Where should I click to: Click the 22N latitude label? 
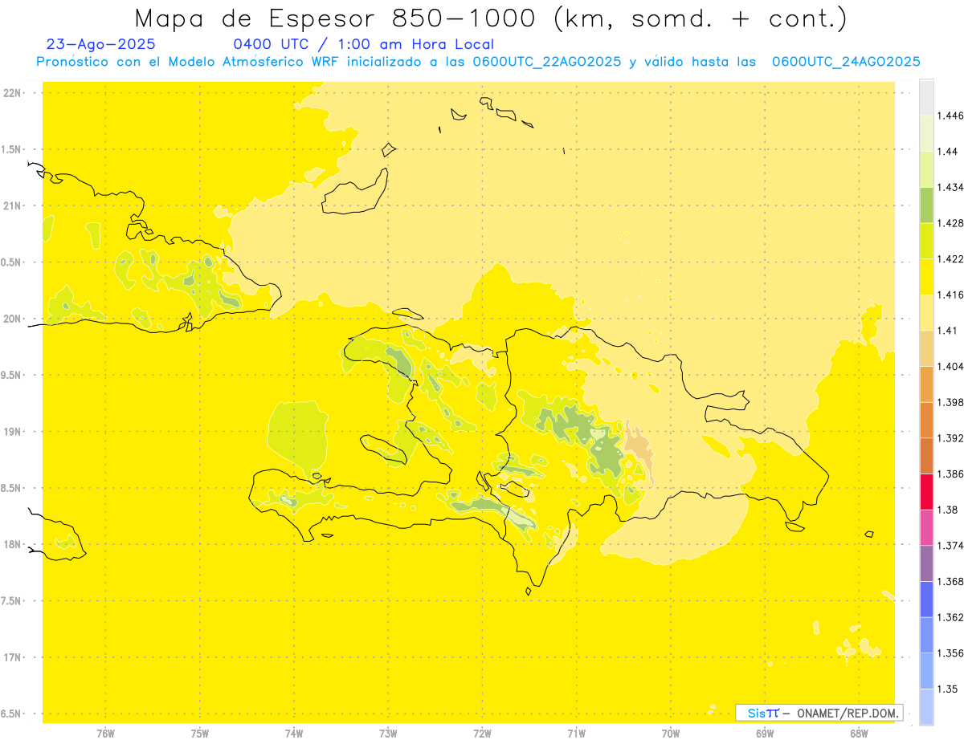coord(12,93)
